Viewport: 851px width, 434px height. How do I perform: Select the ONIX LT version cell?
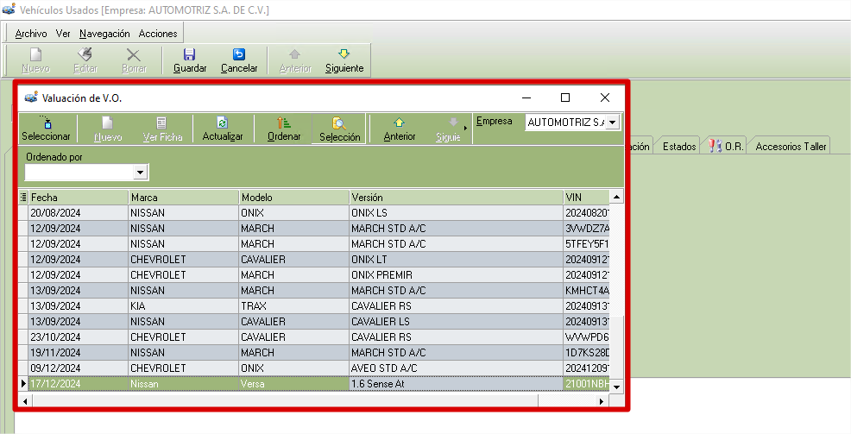tap(456, 260)
